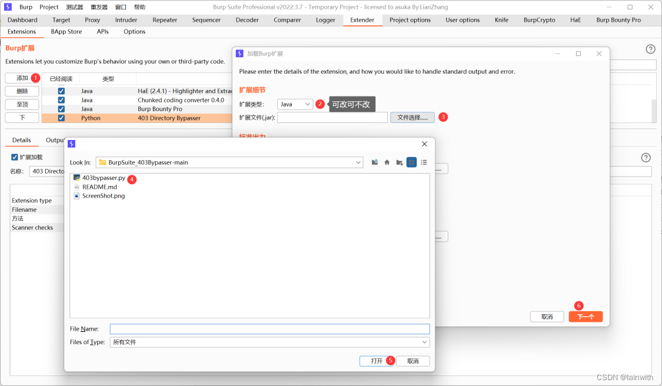
Task: Open the User options tab
Action: pos(463,20)
